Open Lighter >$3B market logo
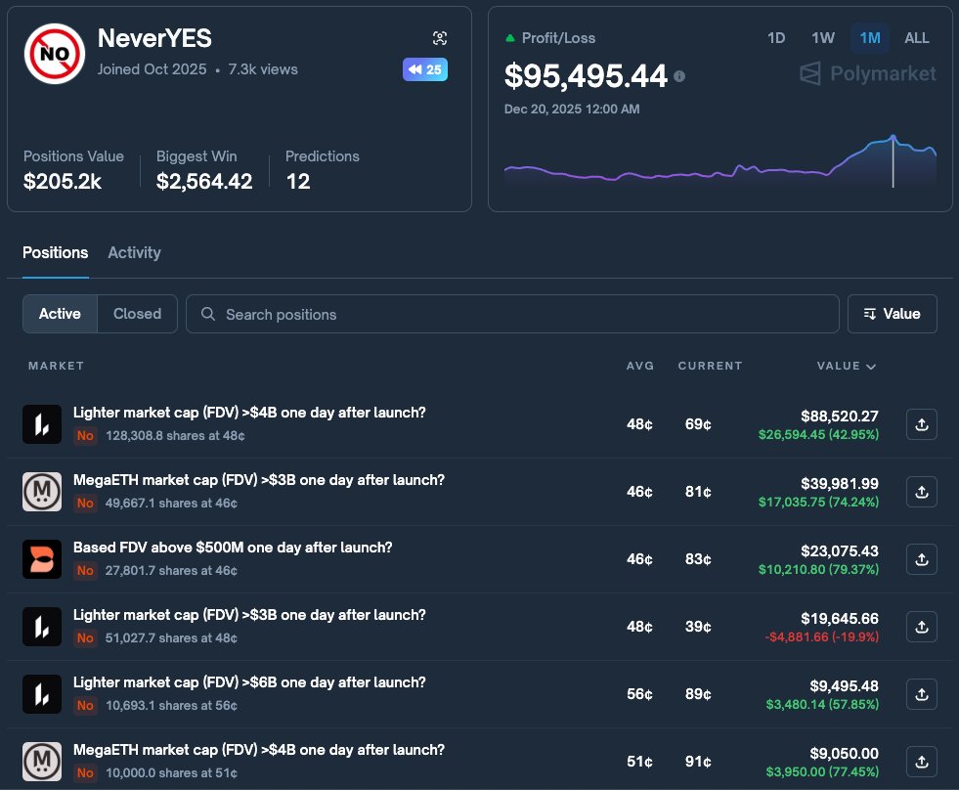This screenshot has width=959, height=790. click(42, 627)
